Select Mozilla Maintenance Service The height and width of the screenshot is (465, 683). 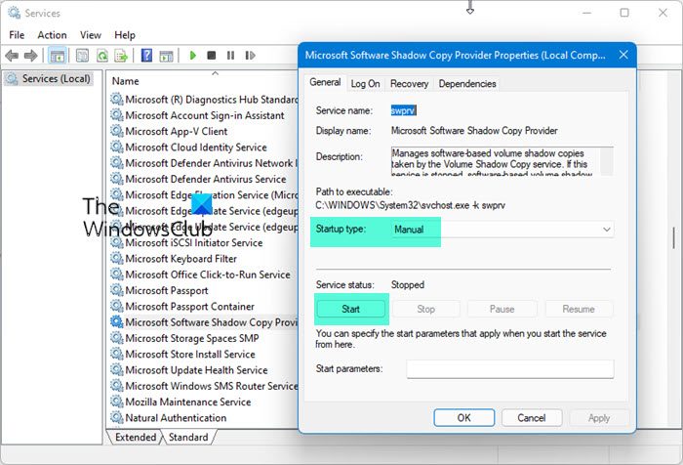pyautogui.click(x=203, y=402)
